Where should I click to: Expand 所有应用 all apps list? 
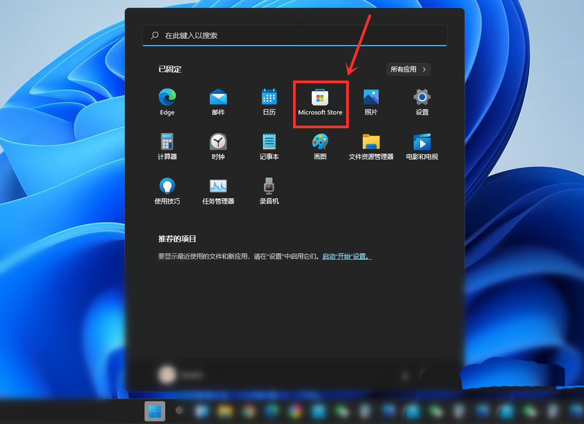coord(408,69)
